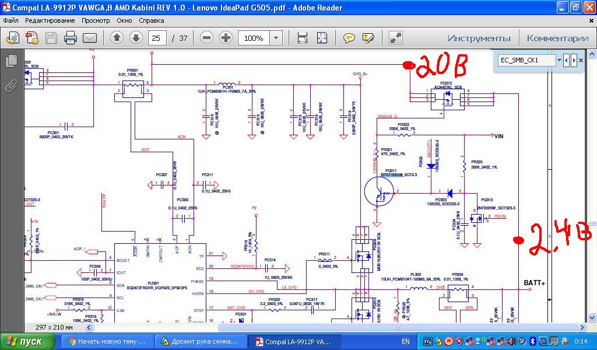Go to next page with down arrow
The width and height of the screenshot is (597, 350).
coord(136,38)
